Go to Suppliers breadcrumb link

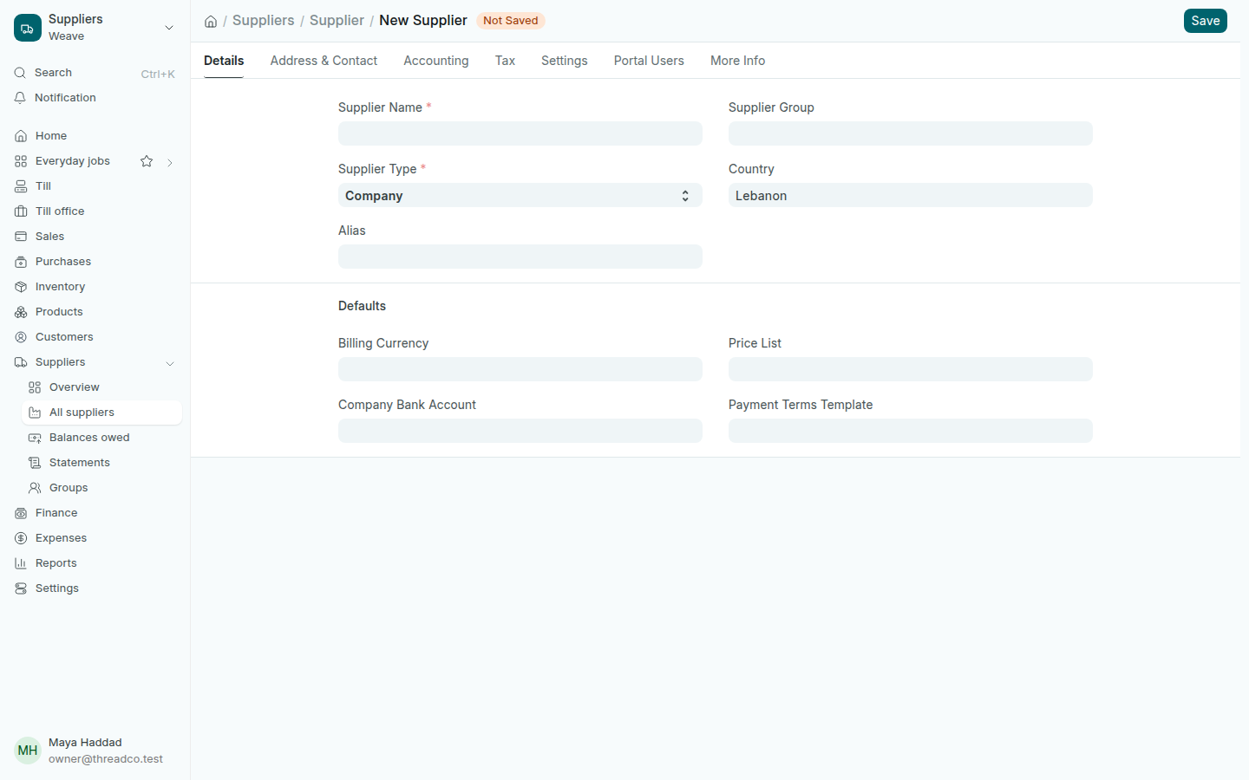264,20
